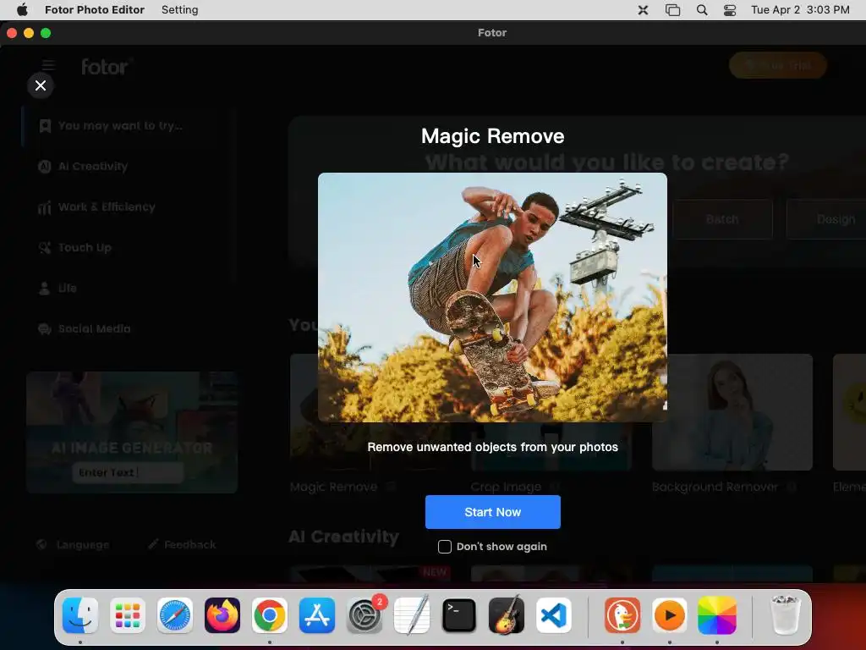The height and width of the screenshot is (650, 866).
Task: Open the hamburger menu beside Fotor logo
Action: pyautogui.click(x=48, y=66)
